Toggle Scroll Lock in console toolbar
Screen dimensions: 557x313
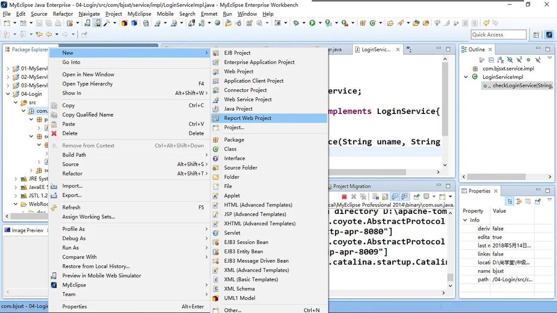pyautogui.click(x=385, y=196)
